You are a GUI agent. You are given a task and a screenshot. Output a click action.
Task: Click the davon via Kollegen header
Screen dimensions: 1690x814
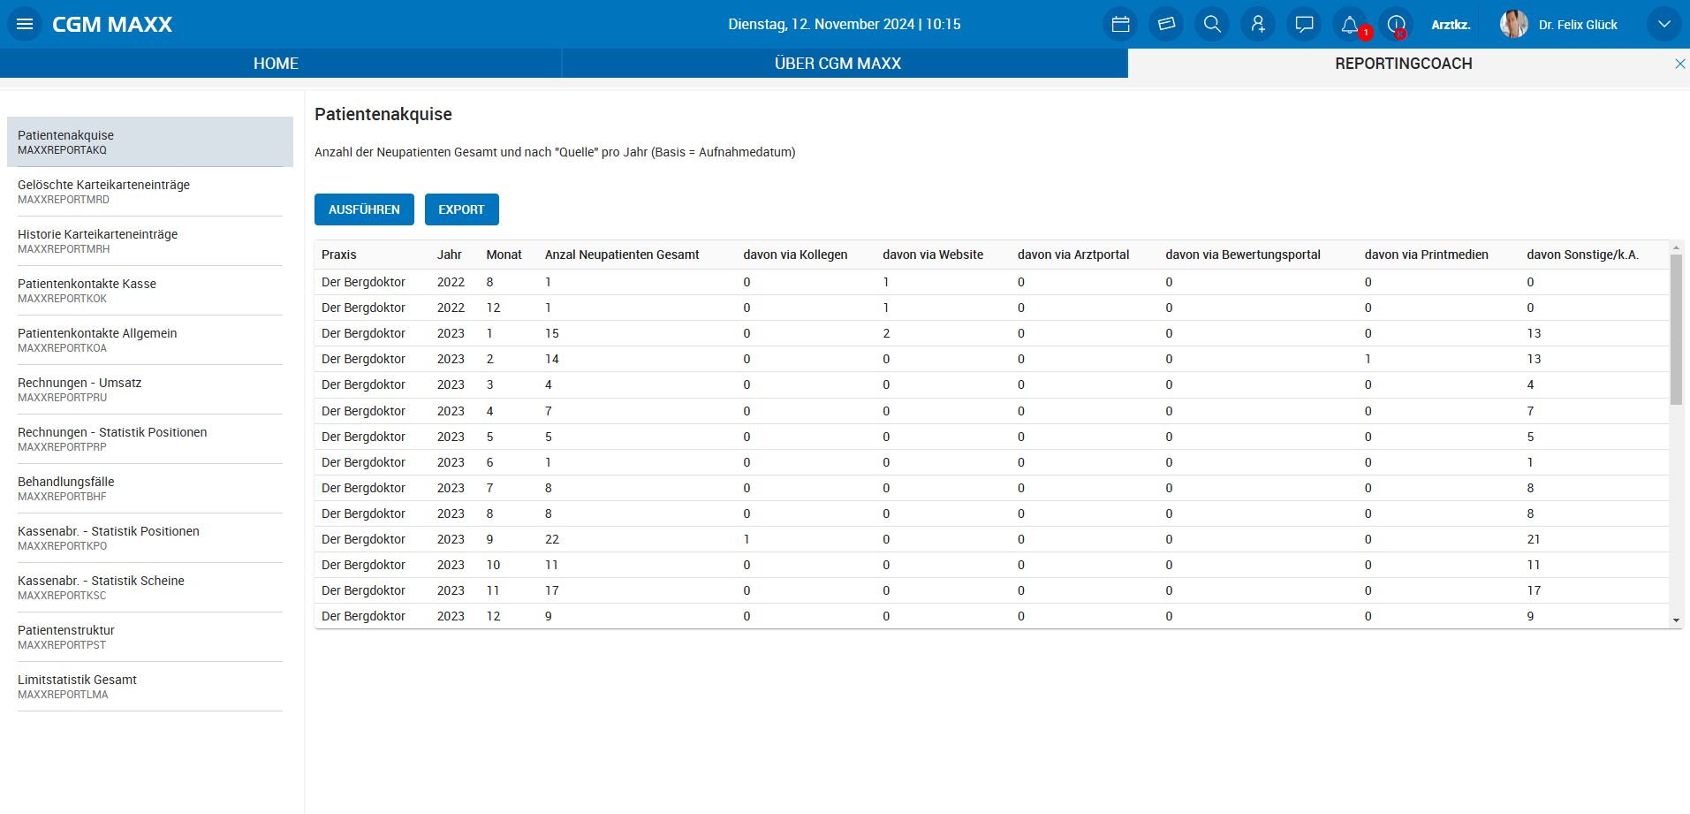point(795,255)
